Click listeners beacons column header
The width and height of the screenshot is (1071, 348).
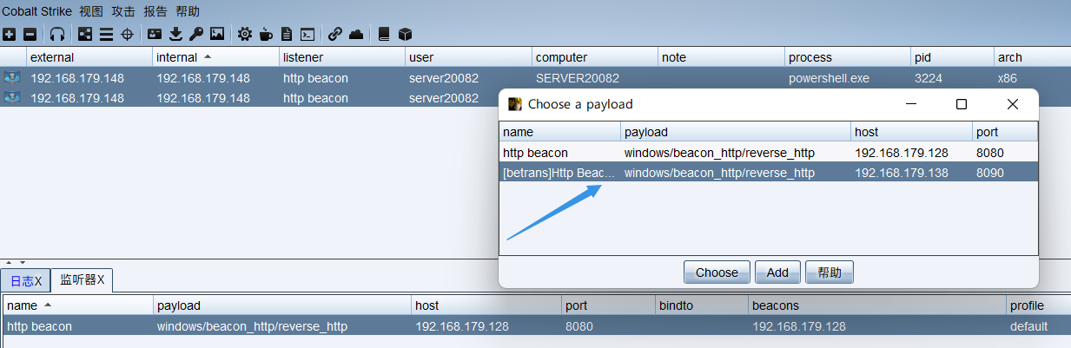[x=877, y=305]
